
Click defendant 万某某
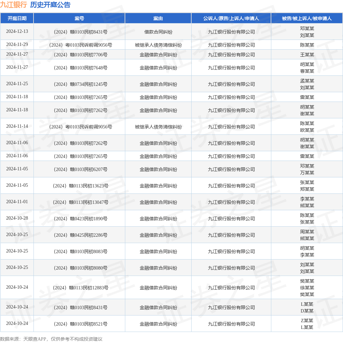[307, 173]
